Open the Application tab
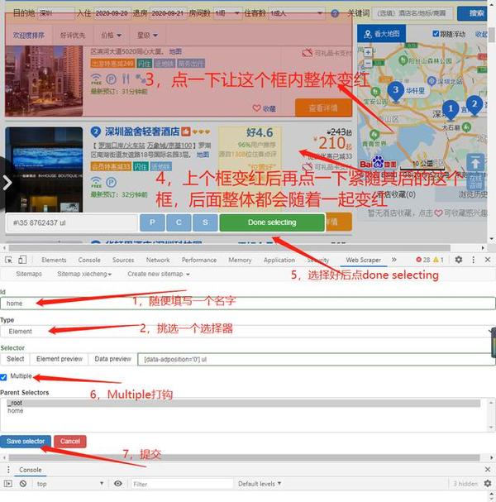The height and width of the screenshot is (502, 496). (x=279, y=260)
